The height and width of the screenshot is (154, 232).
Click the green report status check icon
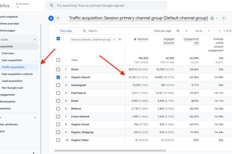coord(212,18)
